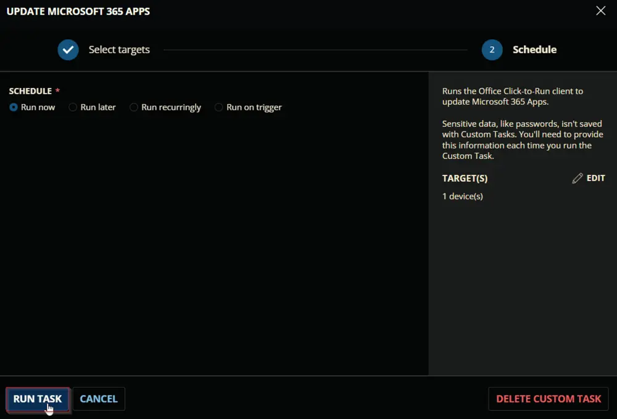Click the RUN TASK button
The height and width of the screenshot is (419, 617).
pos(38,399)
